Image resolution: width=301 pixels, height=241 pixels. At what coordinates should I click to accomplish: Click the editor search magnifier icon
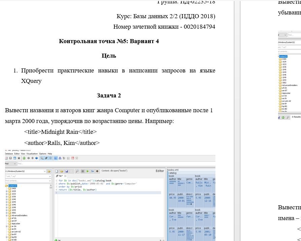pos(77,171)
